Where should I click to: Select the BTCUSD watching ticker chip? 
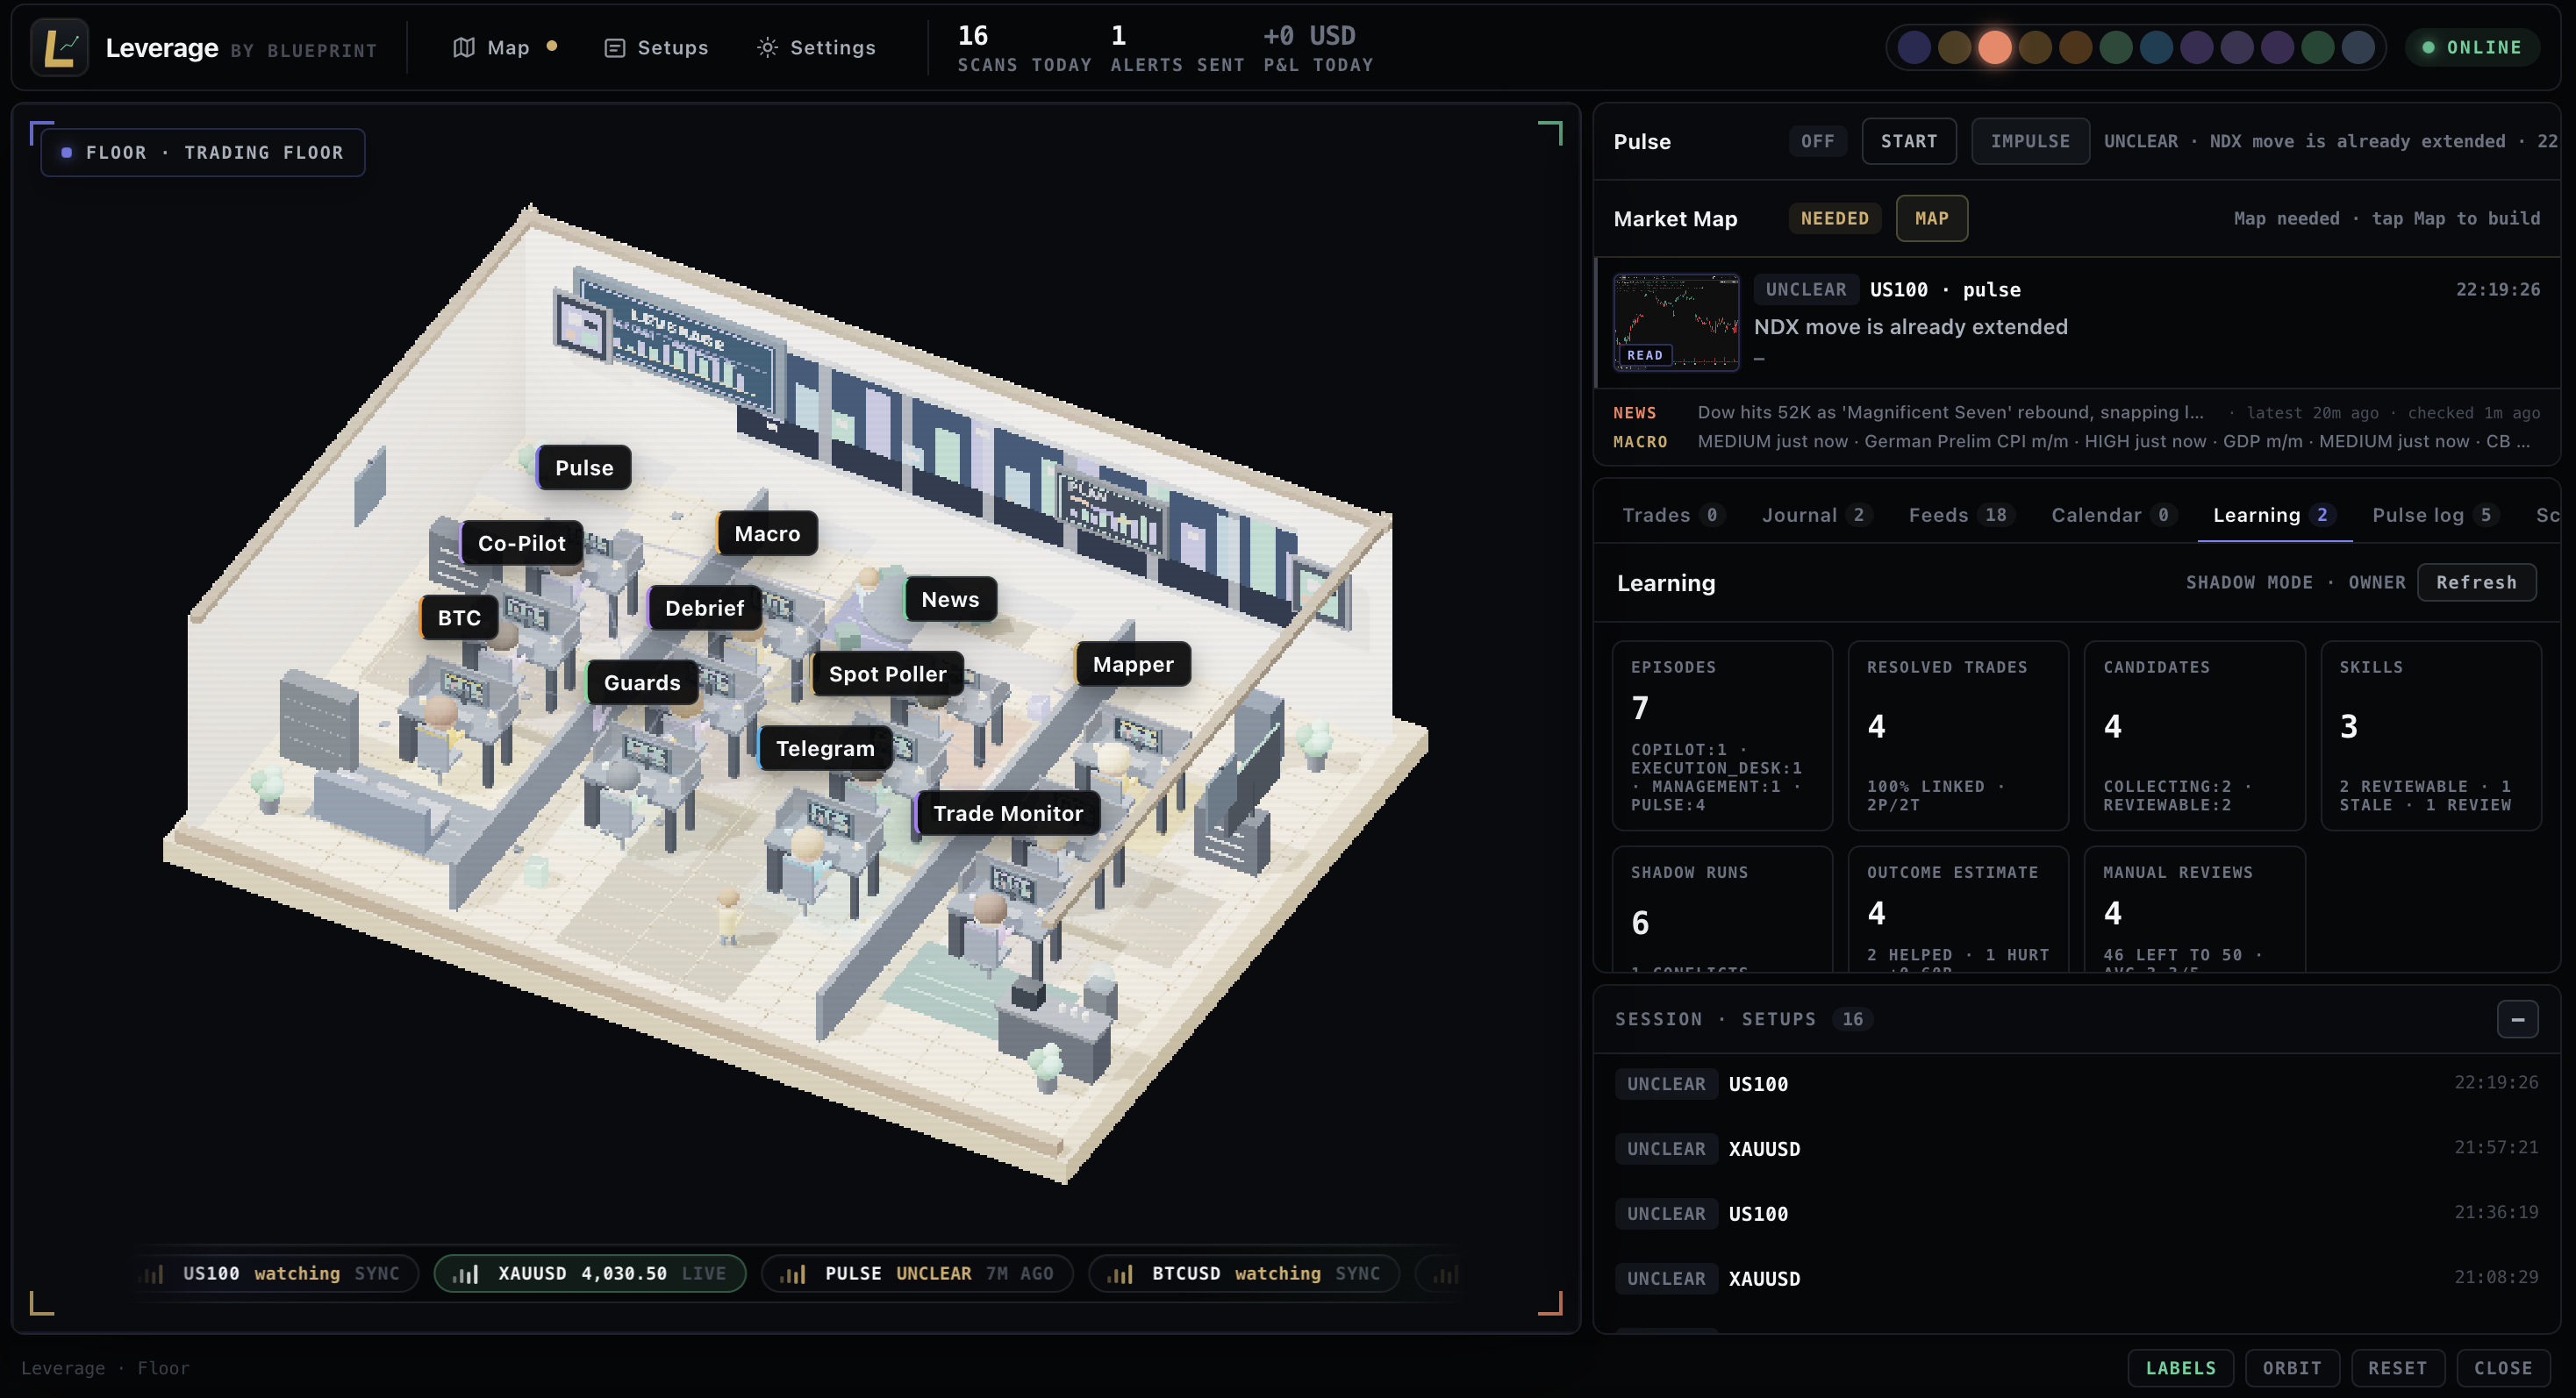1244,1273
